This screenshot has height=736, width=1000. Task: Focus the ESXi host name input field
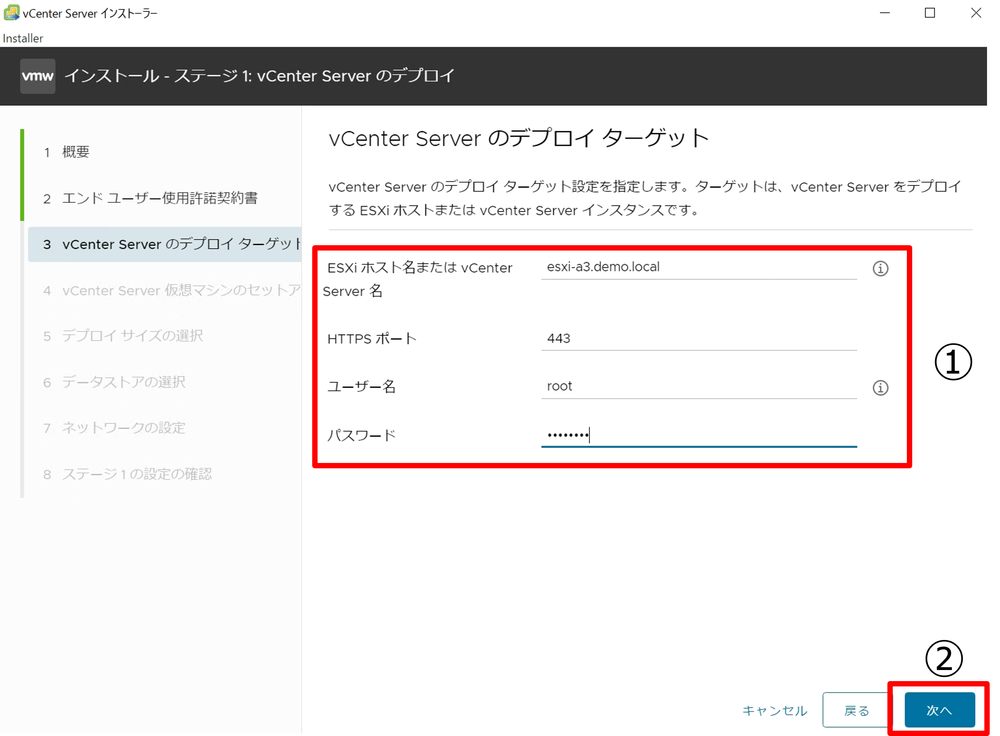coord(698,267)
